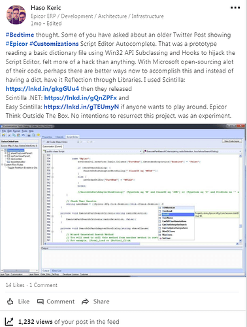Pick UserEmail in the autocomplete list

(167, 211)
